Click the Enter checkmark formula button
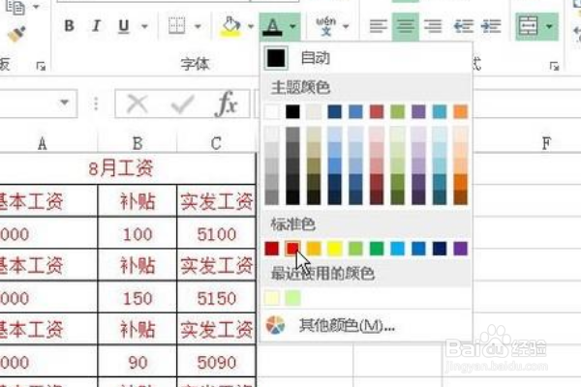The height and width of the screenshot is (387, 581). pos(182,104)
